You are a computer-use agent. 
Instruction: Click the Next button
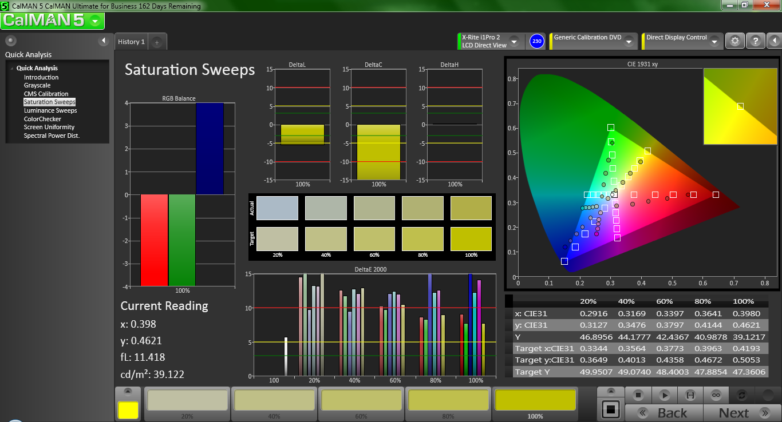(x=741, y=413)
